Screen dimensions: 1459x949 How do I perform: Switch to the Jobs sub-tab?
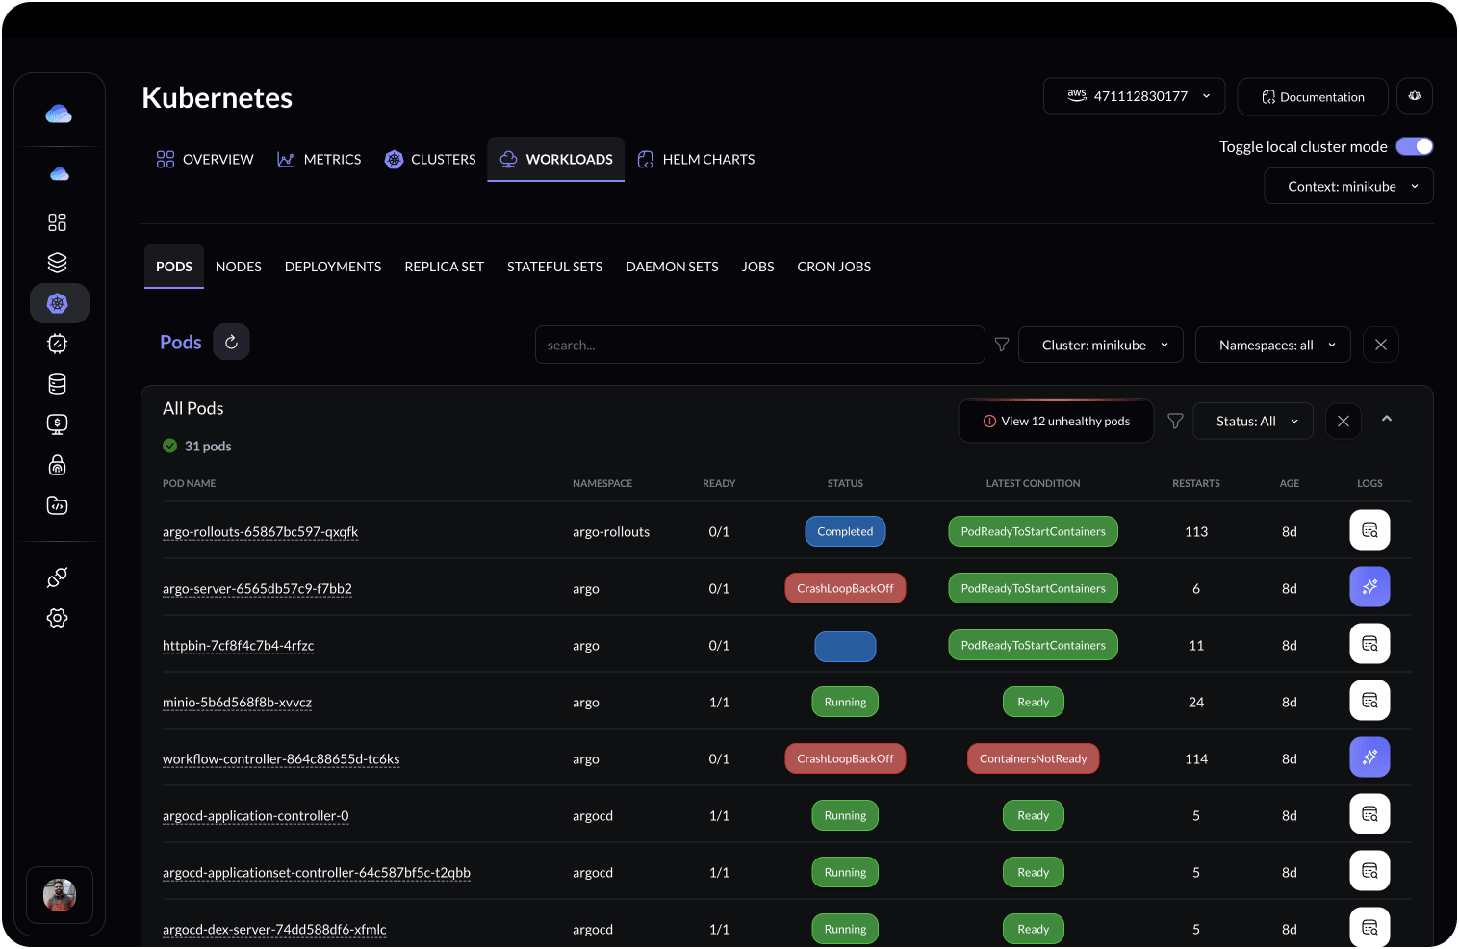(x=758, y=267)
